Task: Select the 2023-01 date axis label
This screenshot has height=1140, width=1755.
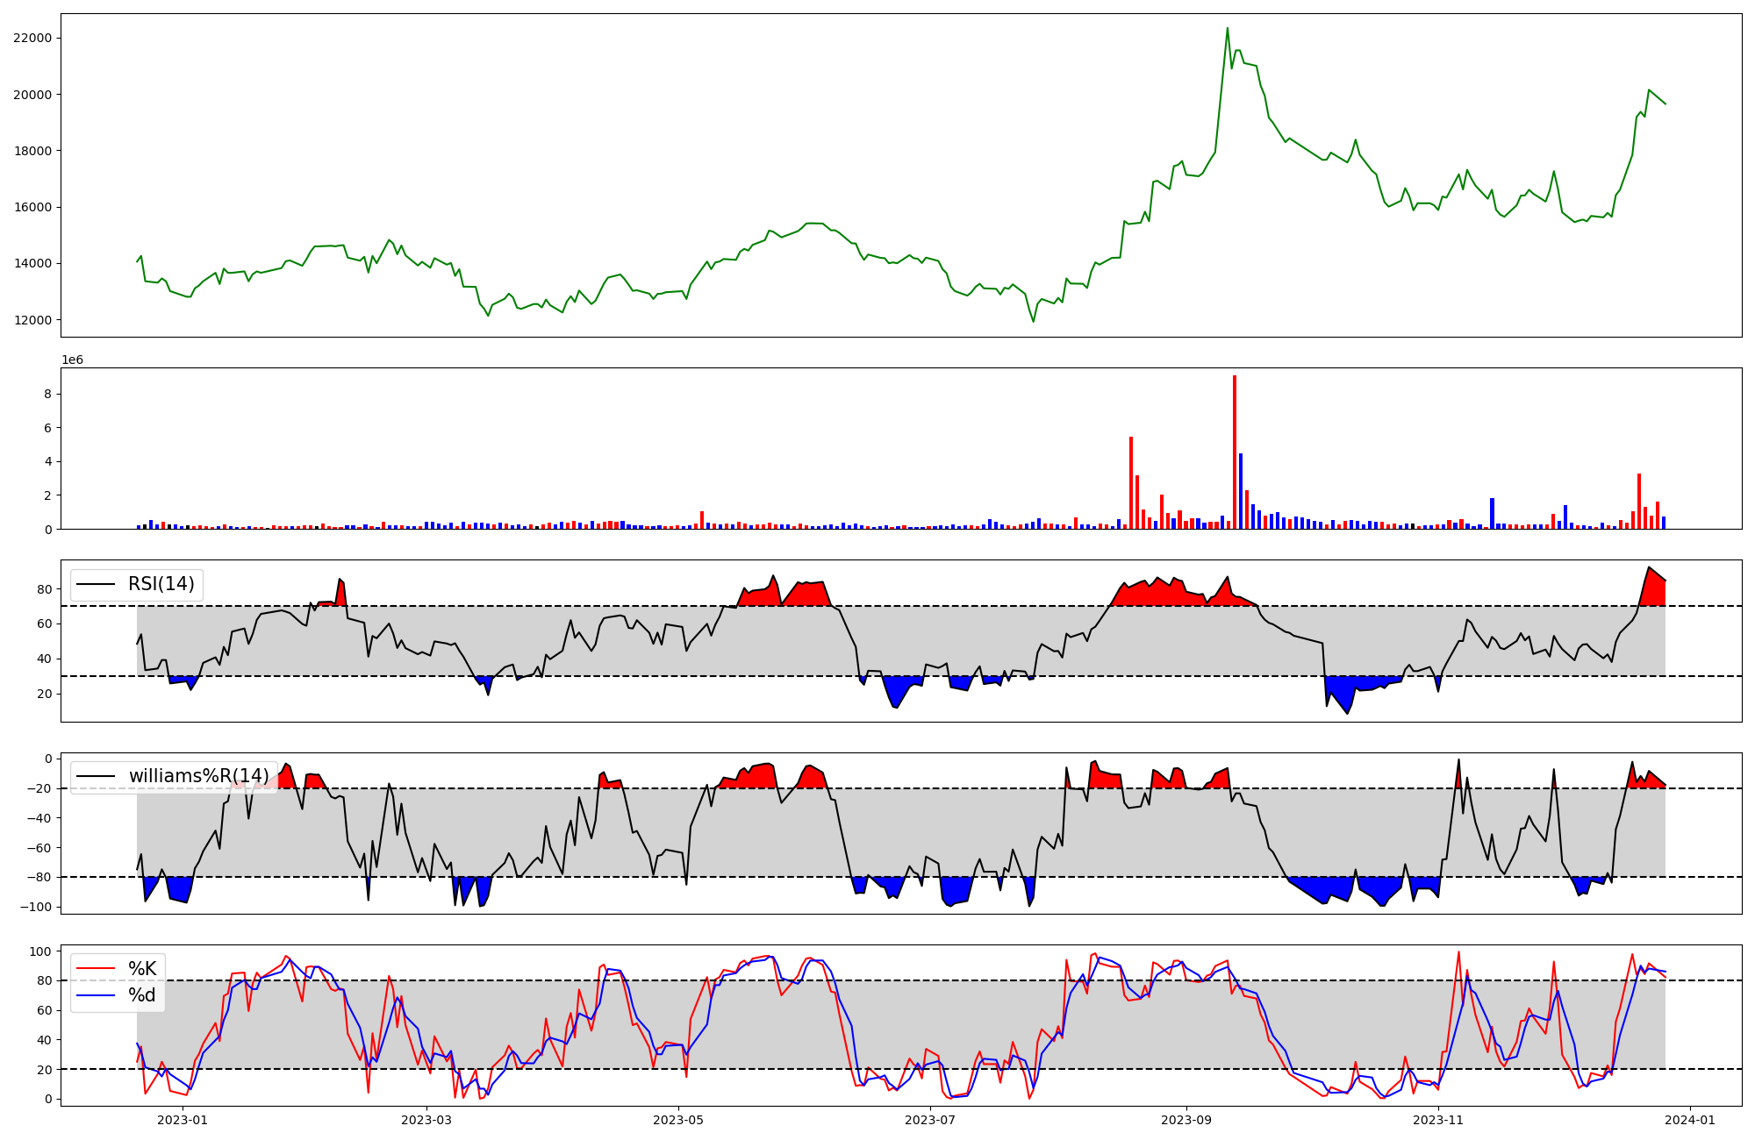Action: coord(183,1120)
